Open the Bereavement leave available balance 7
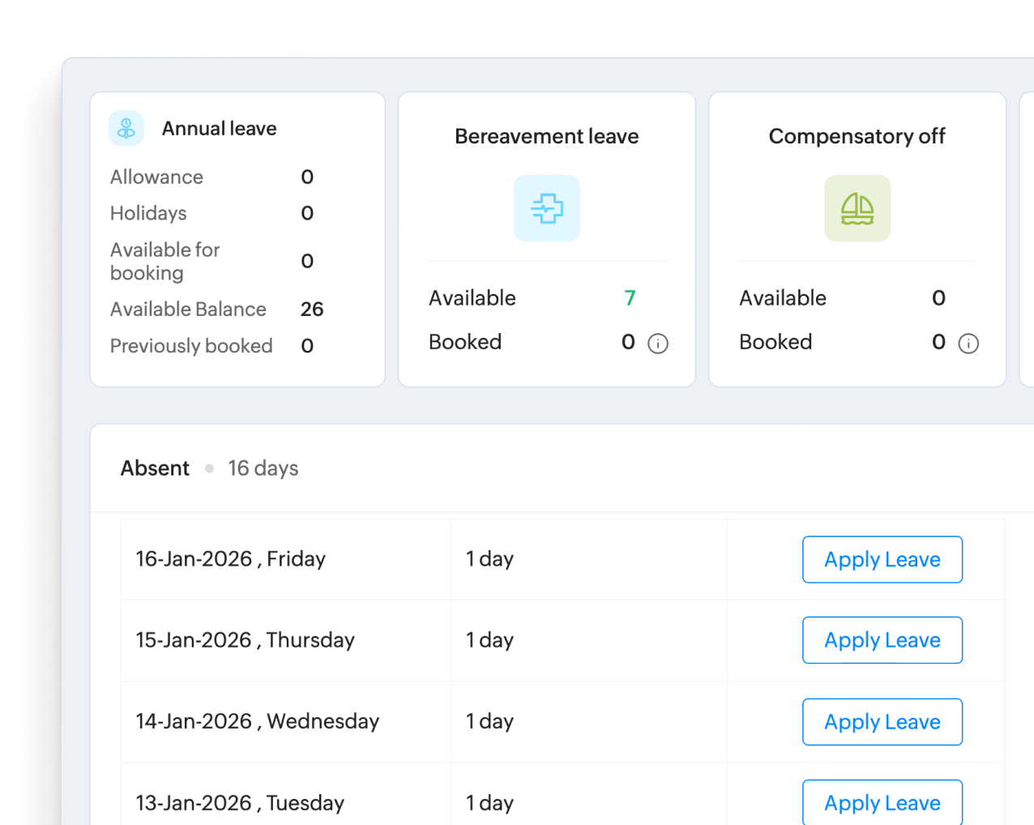 pyautogui.click(x=630, y=298)
